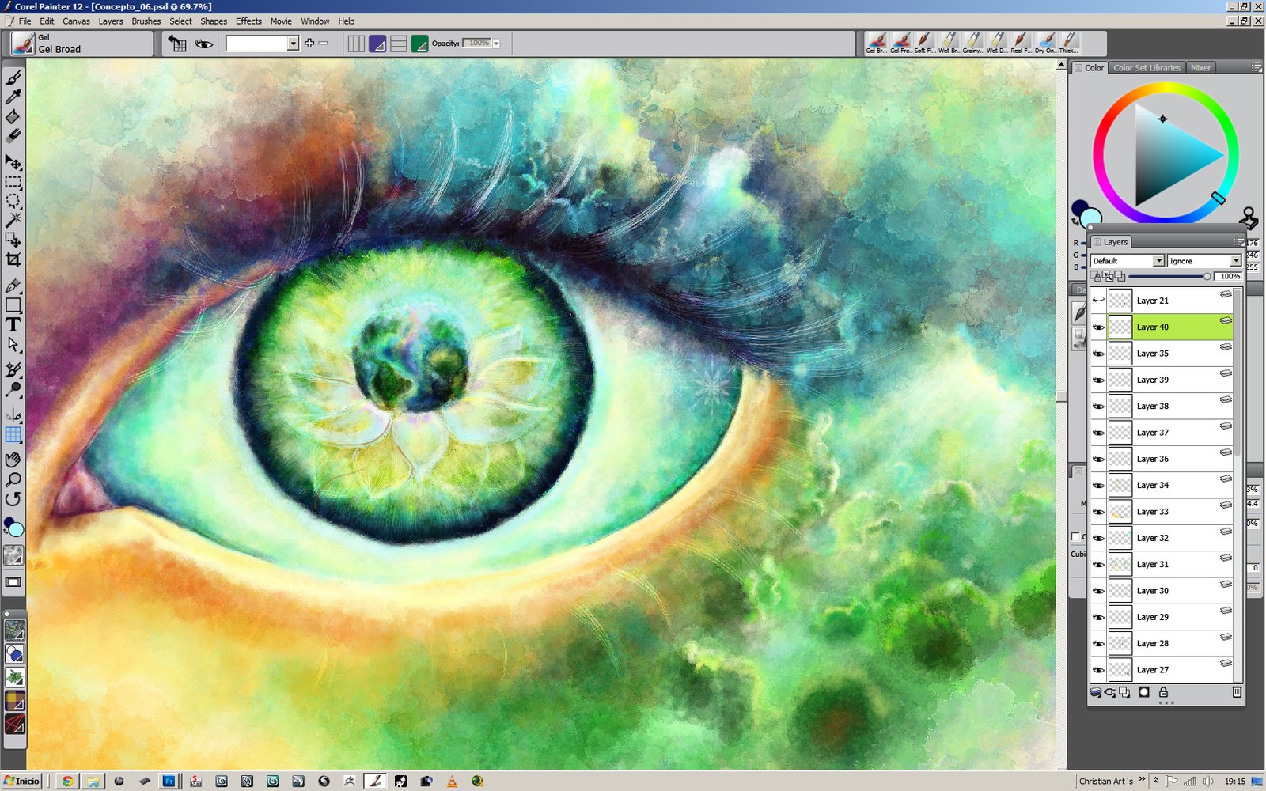Select the Paint Bucket tool
The width and height of the screenshot is (1266, 791).
[x=13, y=117]
